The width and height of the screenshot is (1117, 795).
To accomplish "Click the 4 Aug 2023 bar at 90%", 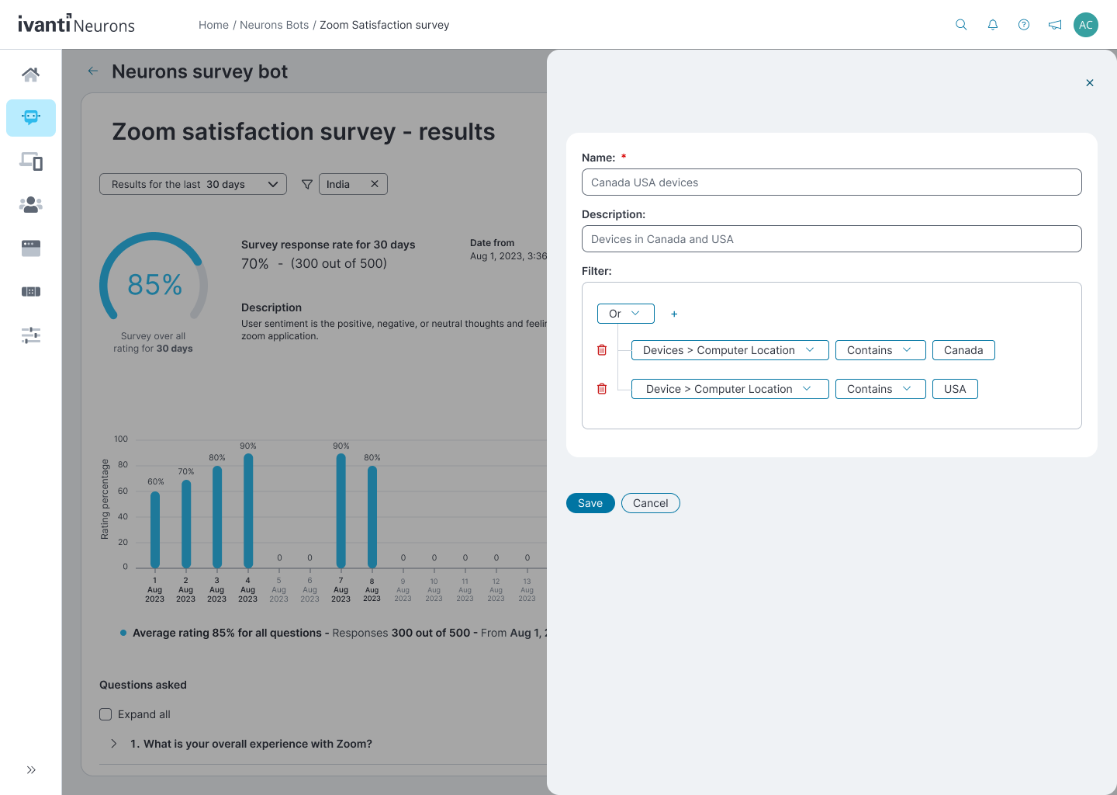I will point(248,511).
